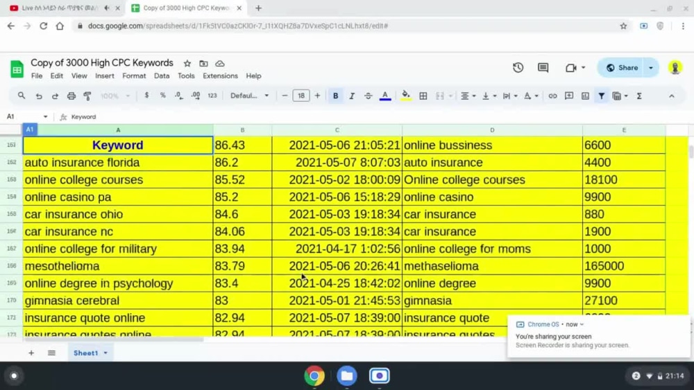Image resolution: width=694 pixels, height=390 pixels.
Task: Open the borders tool
Action: [x=423, y=96]
